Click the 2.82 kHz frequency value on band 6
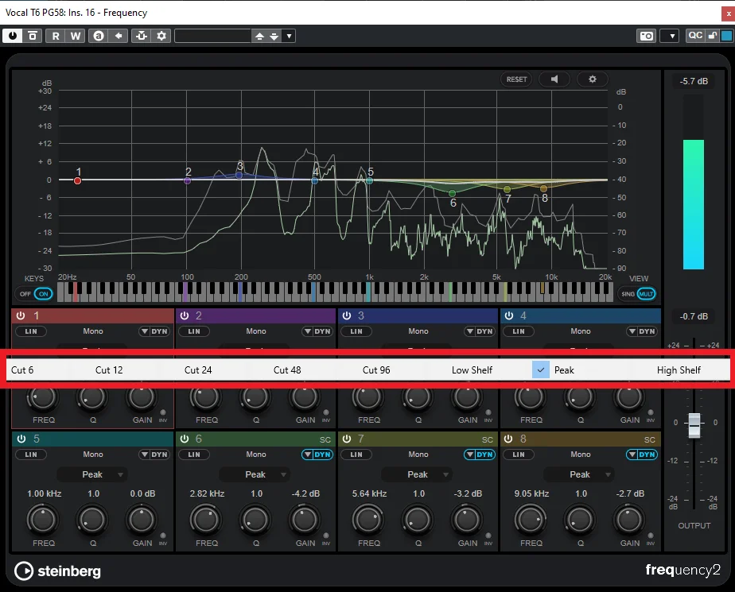This screenshot has width=735, height=592. point(207,493)
